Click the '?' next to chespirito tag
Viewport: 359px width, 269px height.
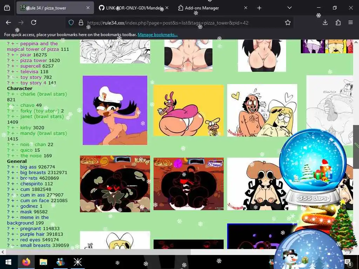[8, 184]
